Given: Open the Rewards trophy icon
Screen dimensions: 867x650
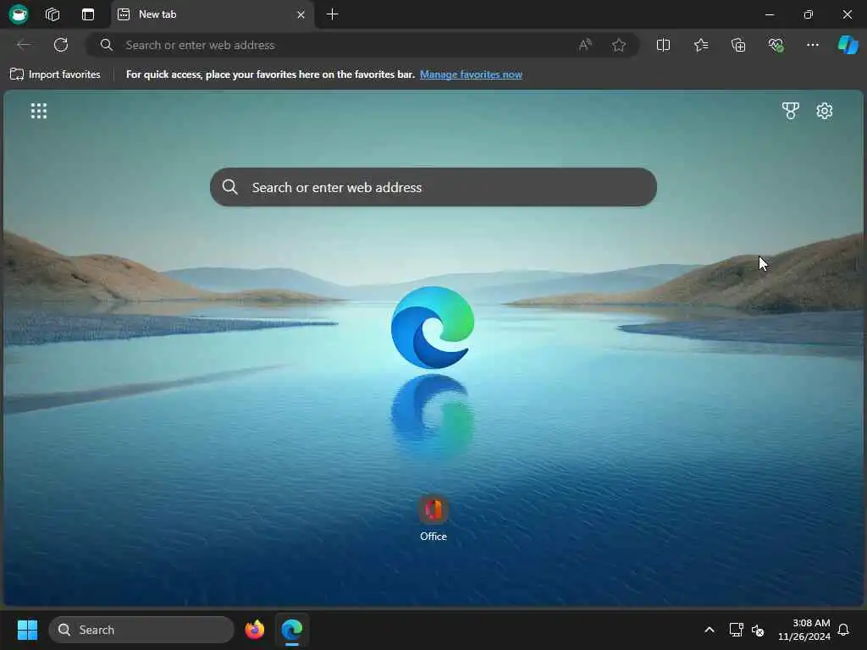Looking at the screenshot, I should (x=791, y=111).
